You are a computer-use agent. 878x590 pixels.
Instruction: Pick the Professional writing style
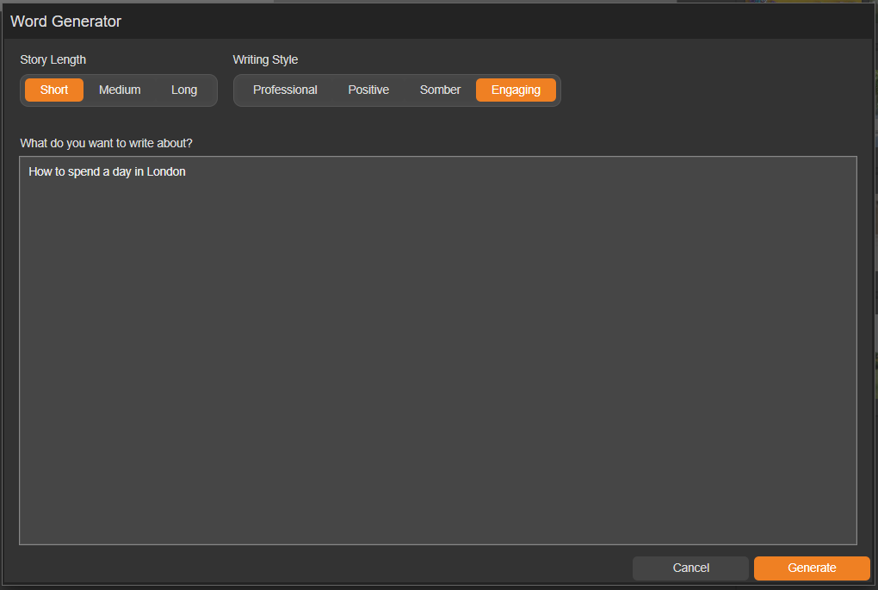[285, 90]
